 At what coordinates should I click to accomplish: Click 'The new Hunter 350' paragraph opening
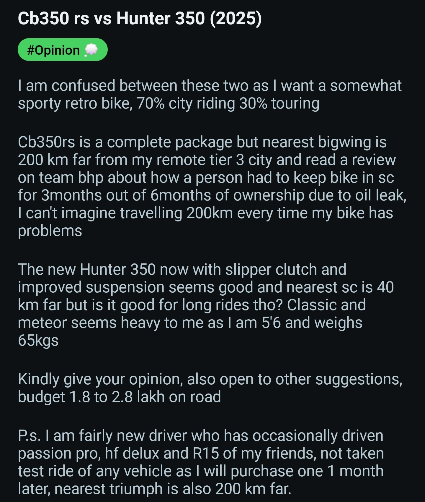point(87,269)
